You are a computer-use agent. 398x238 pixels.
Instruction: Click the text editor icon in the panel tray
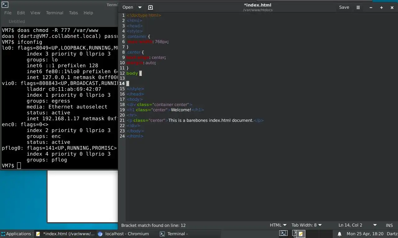(301, 234)
